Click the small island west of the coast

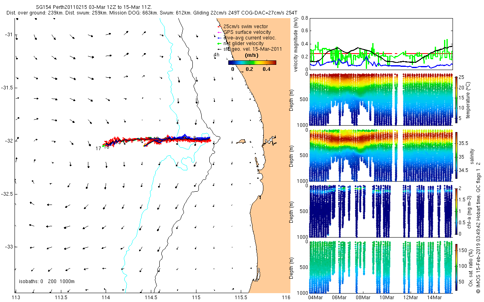coord(242,141)
